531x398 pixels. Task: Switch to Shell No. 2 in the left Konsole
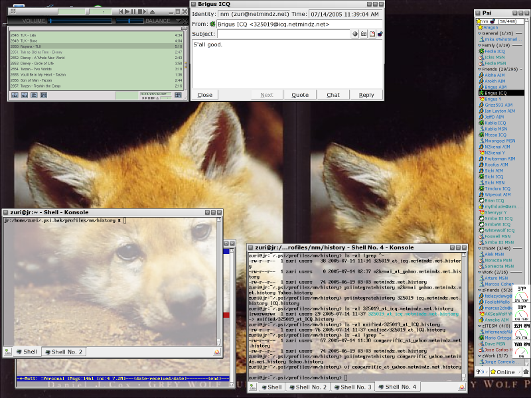point(64,352)
